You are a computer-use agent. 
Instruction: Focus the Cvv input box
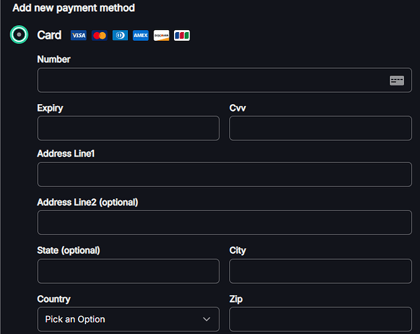click(320, 128)
